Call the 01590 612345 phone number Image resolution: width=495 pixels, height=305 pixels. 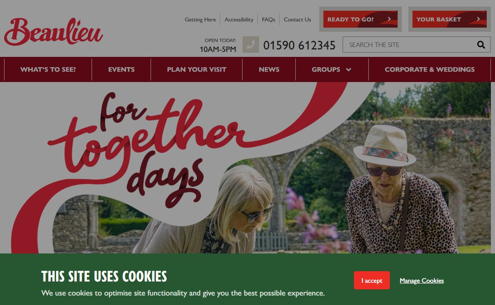(299, 45)
